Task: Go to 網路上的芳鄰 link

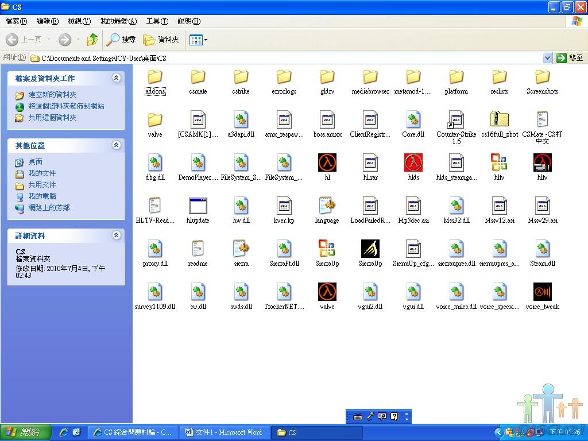Action: coord(49,208)
